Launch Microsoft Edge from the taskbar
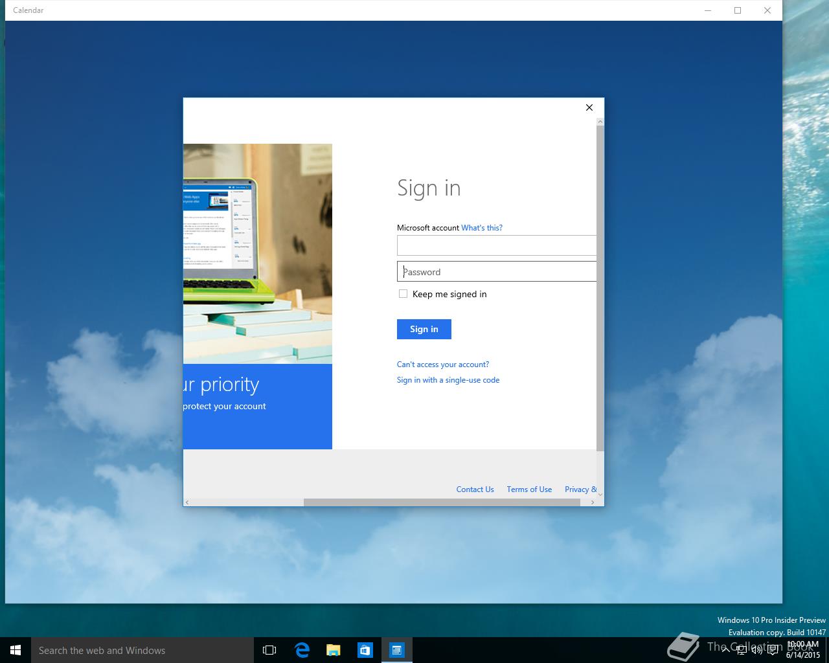The height and width of the screenshot is (663, 829). 302,650
